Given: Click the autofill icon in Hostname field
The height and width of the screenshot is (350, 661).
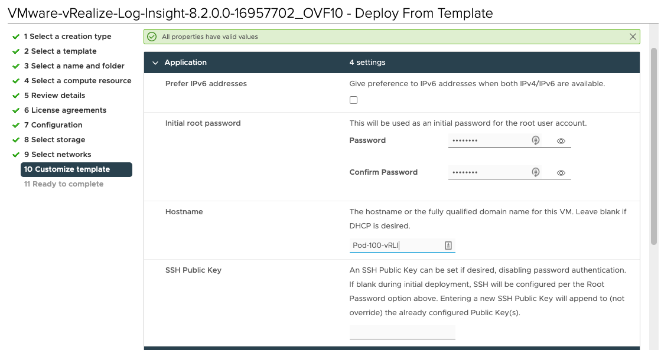Looking at the screenshot, I should pos(448,246).
